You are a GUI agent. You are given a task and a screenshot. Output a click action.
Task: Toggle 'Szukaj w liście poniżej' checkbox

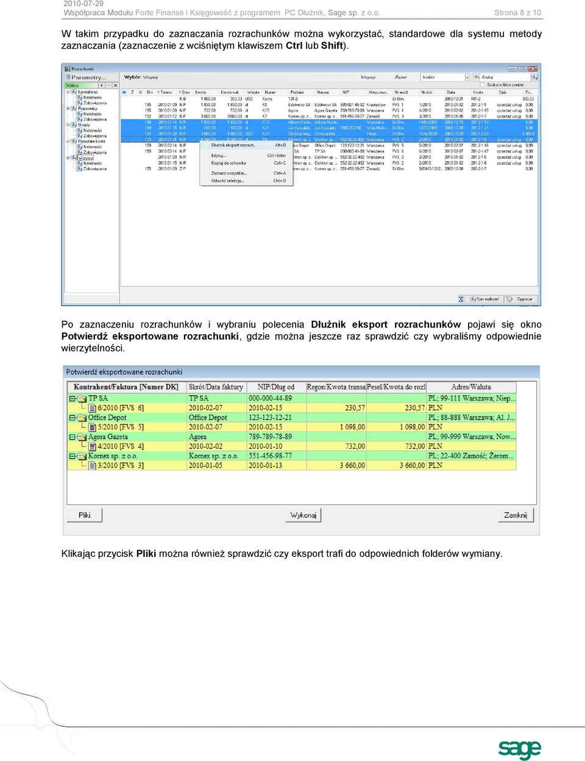(x=482, y=85)
